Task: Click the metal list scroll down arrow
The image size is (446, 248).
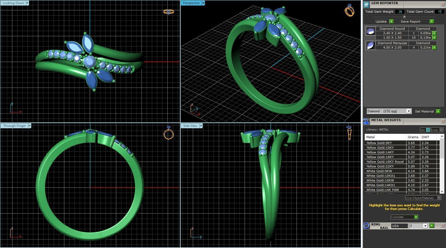Action: click(442, 191)
